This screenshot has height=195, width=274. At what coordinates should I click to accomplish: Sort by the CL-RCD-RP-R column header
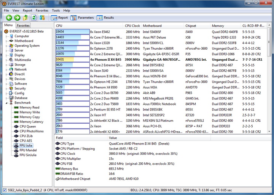254,26
